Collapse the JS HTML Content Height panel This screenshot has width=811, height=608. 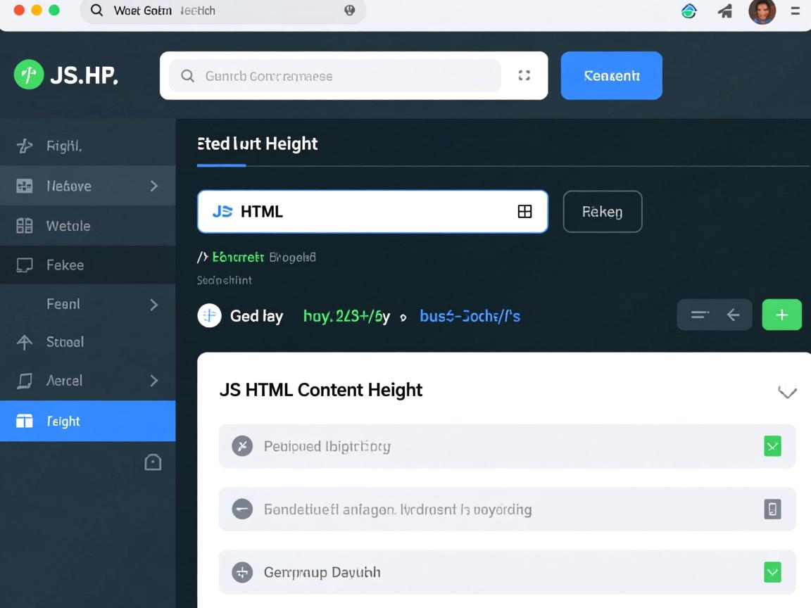(x=786, y=392)
